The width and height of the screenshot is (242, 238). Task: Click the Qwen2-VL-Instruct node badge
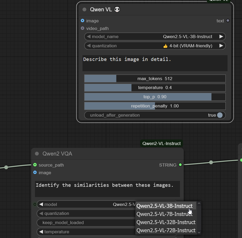point(161,143)
